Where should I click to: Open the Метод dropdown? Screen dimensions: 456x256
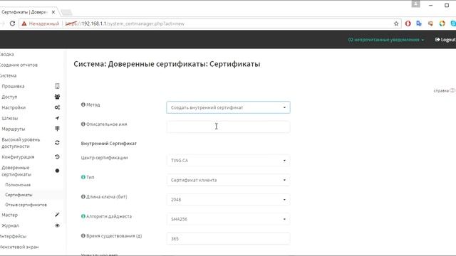point(228,107)
